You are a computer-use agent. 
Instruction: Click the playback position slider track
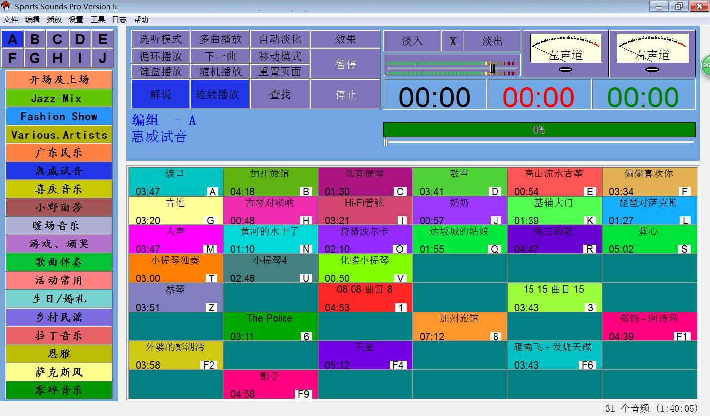pyautogui.click(x=539, y=142)
